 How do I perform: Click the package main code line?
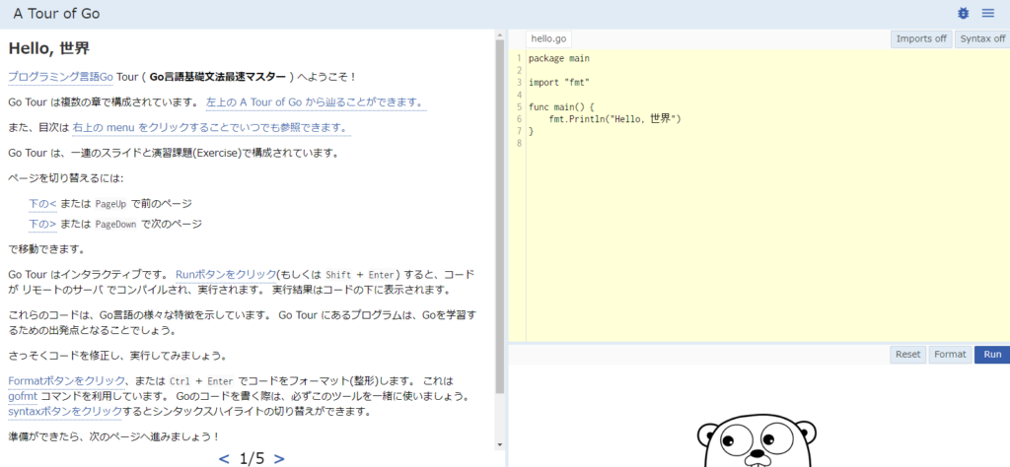click(x=559, y=58)
